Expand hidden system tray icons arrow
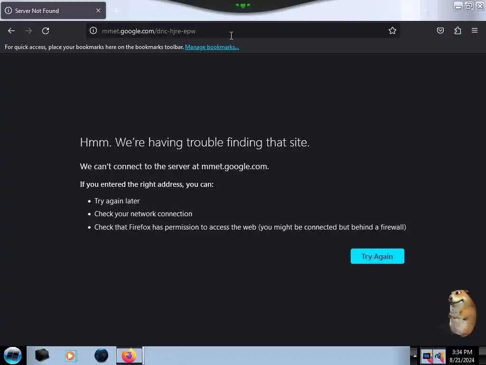 coord(415,356)
